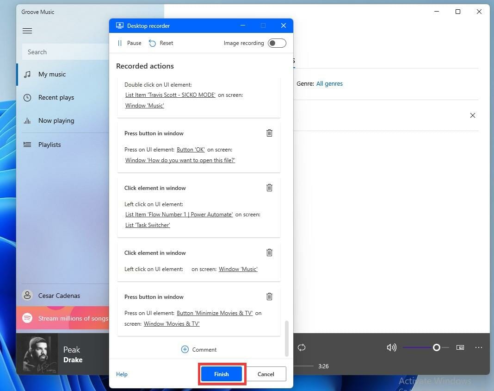Go to My music in Groove
This screenshot has height=391, width=494.
click(x=63, y=74)
